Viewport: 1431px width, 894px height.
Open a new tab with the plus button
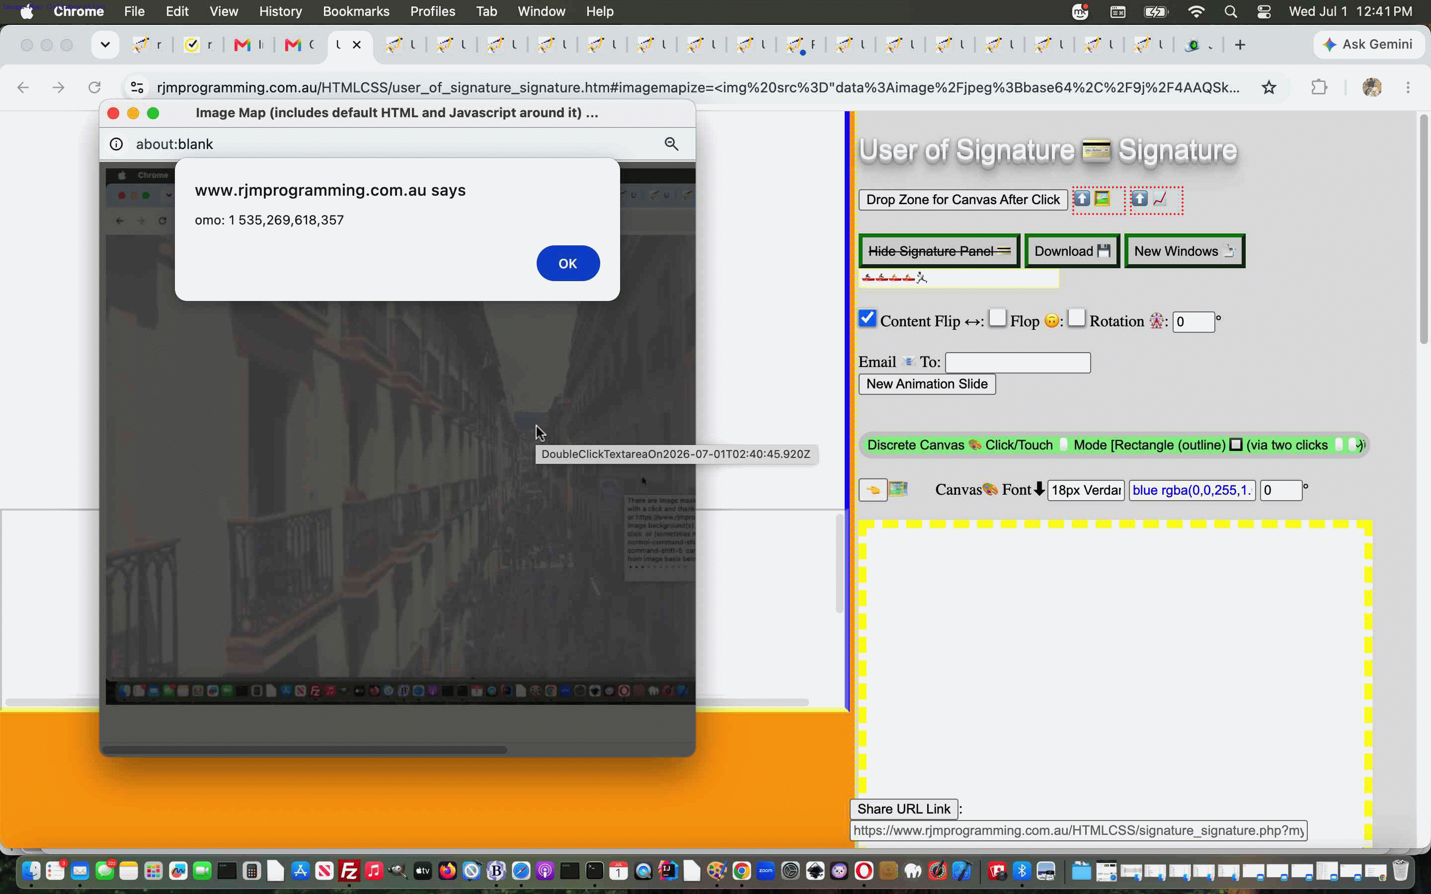click(x=1240, y=45)
